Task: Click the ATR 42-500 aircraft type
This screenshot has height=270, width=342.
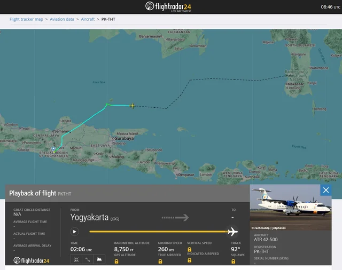Action: [x=266, y=240]
